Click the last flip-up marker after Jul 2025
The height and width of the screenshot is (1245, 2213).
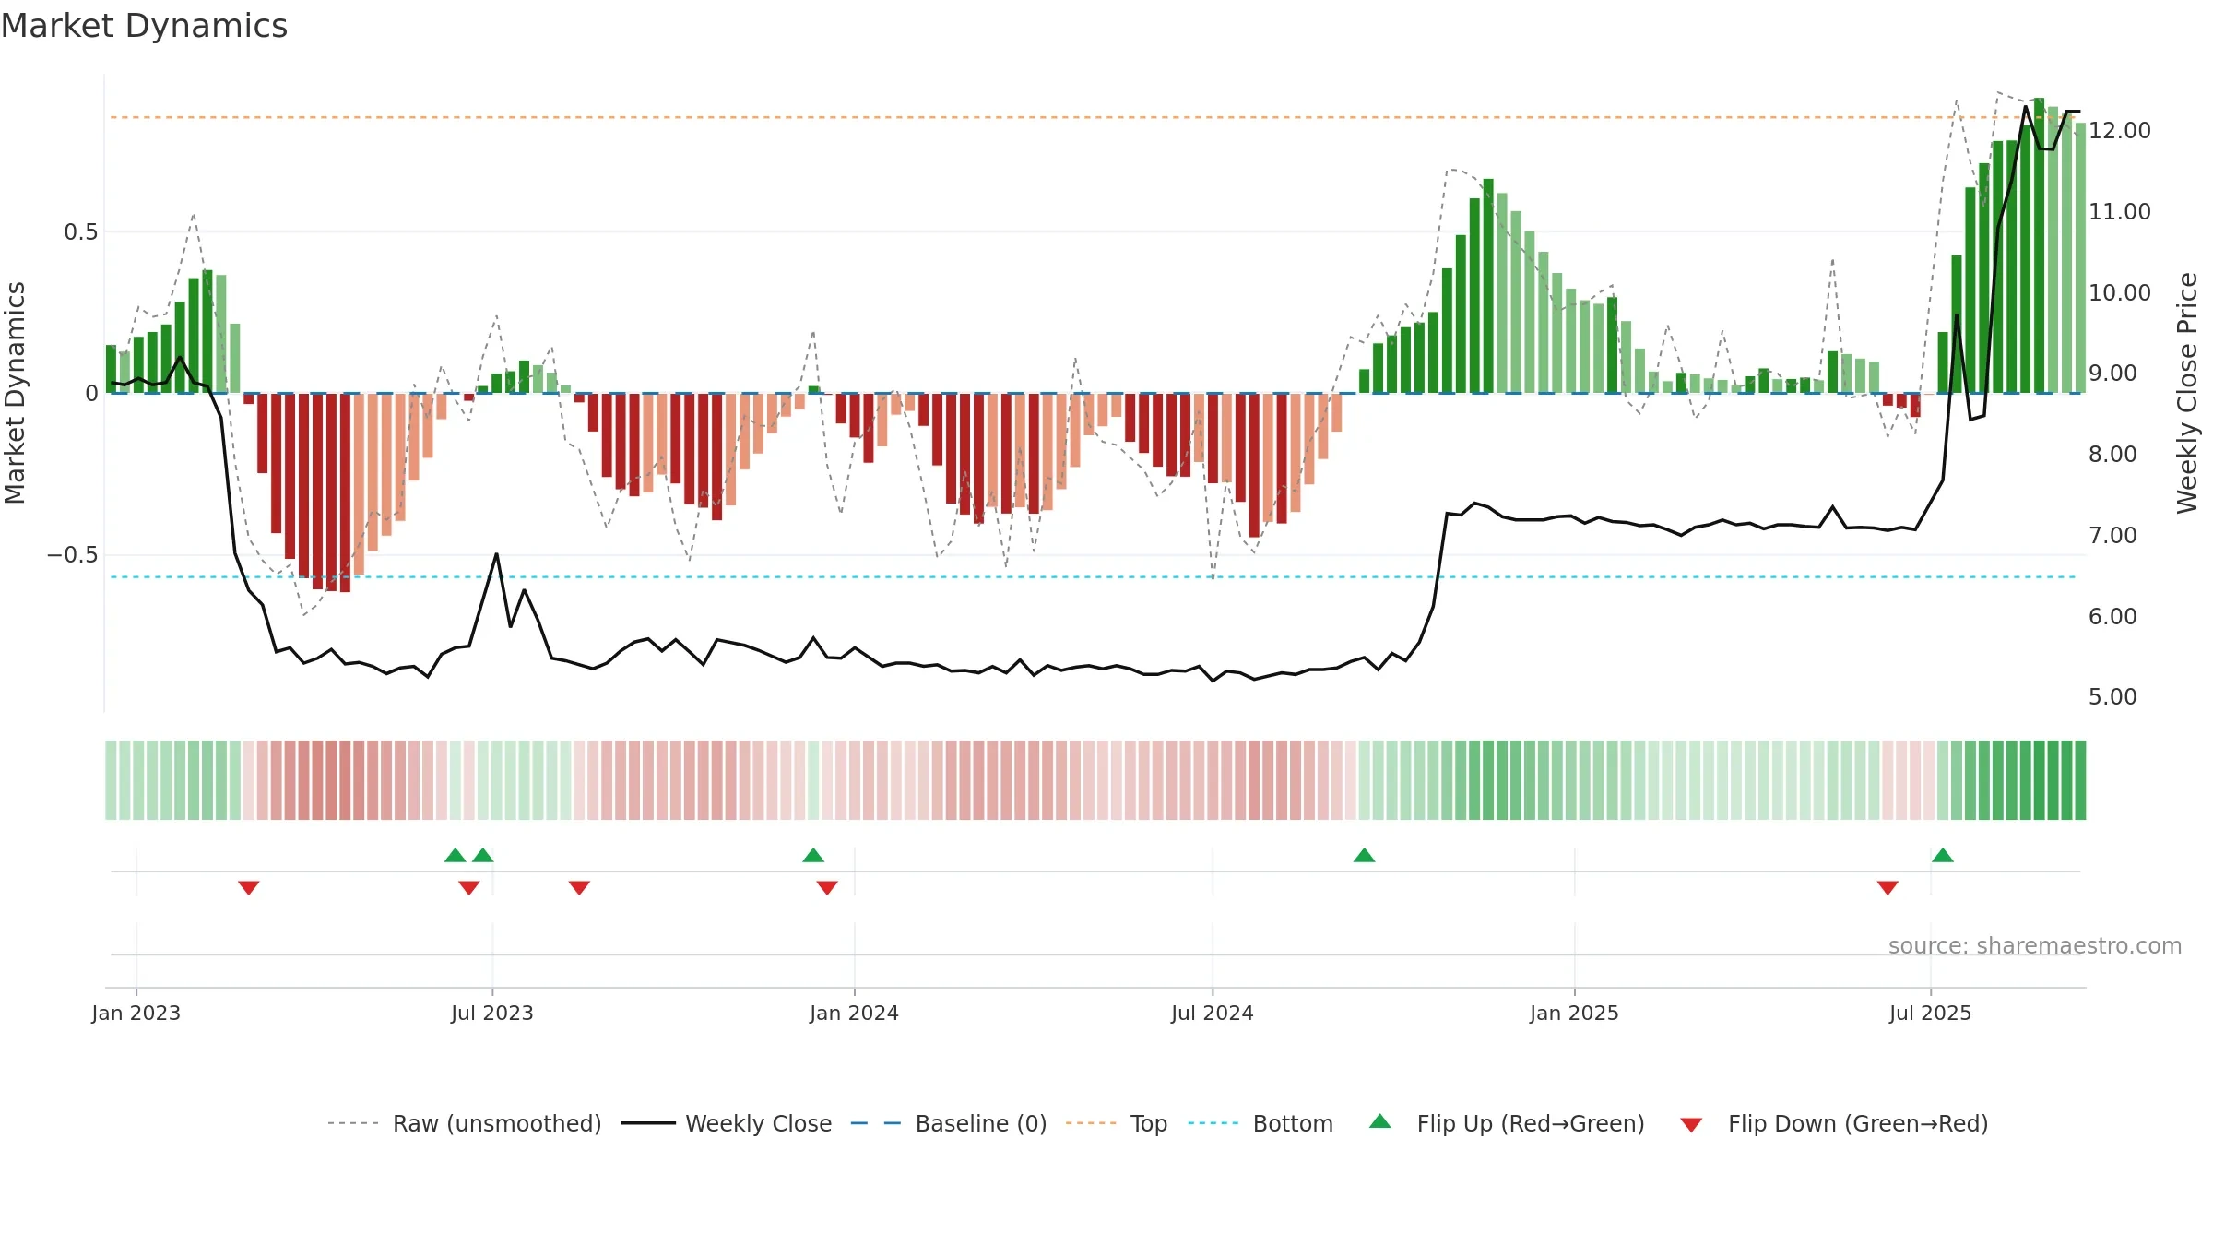(1943, 855)
